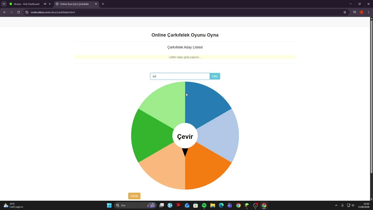373x210 pixels.
Task: Open File Explorer from the taskbar
Action: [212, 205]
